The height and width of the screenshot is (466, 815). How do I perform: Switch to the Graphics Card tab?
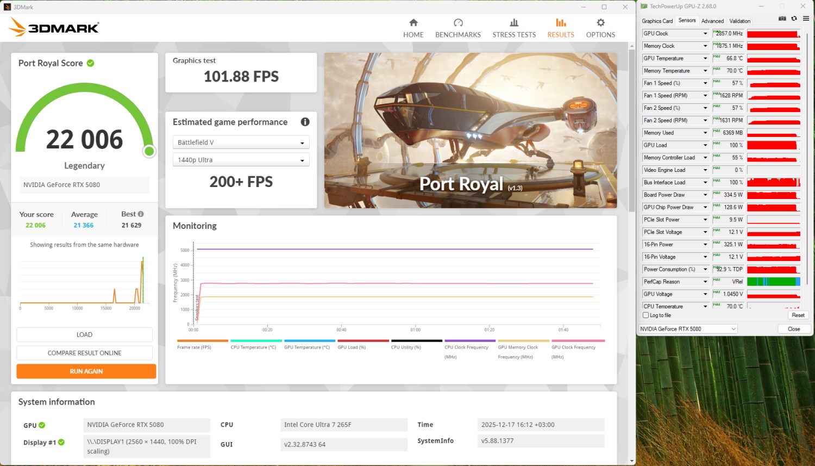[657, 21]
